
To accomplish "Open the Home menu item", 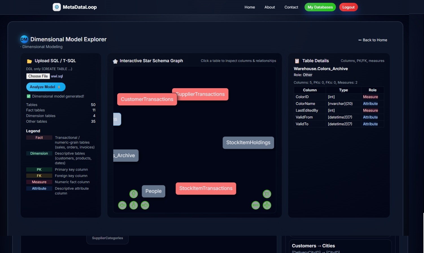I will click(x=250, y=7).
